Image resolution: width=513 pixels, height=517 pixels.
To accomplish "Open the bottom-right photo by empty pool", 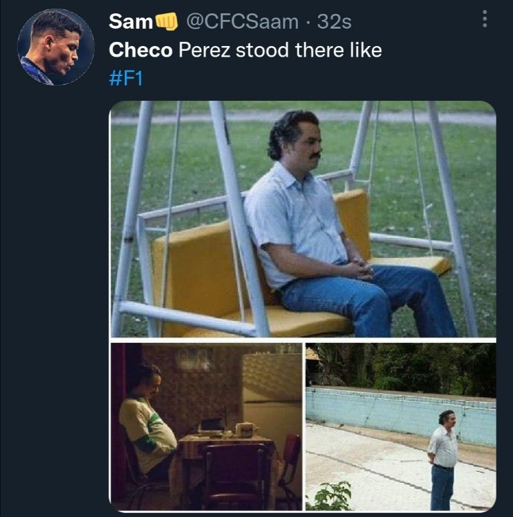I will [400, 426].
